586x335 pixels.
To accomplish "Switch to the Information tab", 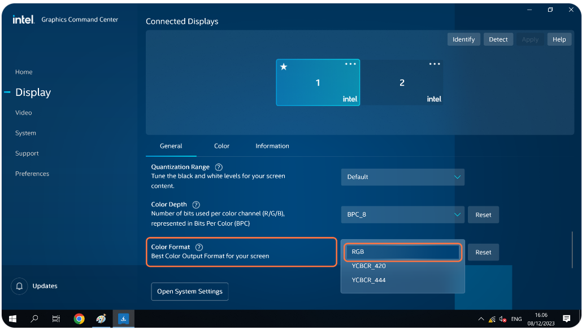I will point(272,146).
